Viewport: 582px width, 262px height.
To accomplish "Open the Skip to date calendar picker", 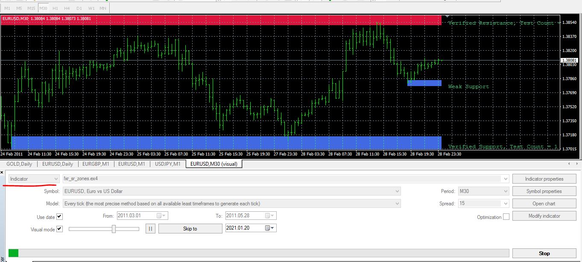I will point(270,228).
